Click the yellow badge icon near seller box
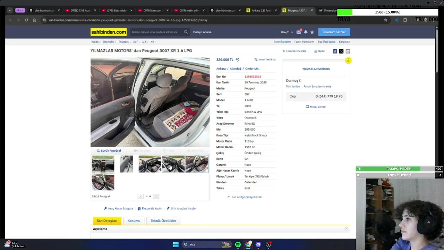 [x=348, y=61]
